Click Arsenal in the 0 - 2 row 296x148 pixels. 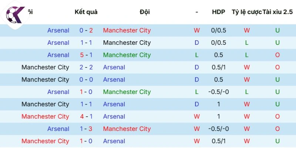pyautogui.click(x=58, y=30)
